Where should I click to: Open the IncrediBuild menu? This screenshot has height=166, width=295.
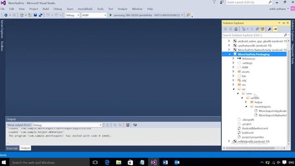pyautogui.click(x=85, y=9)
